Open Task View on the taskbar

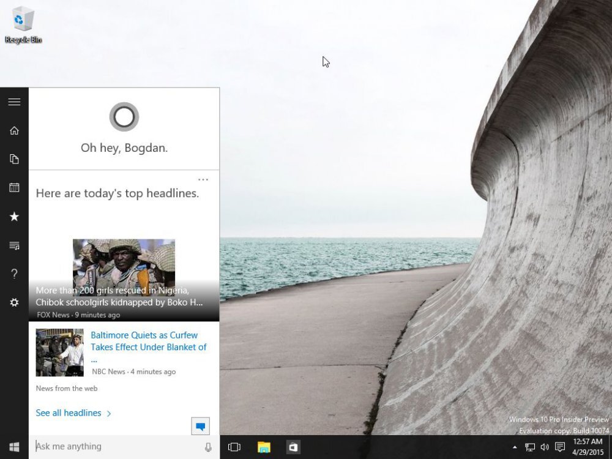234,447
